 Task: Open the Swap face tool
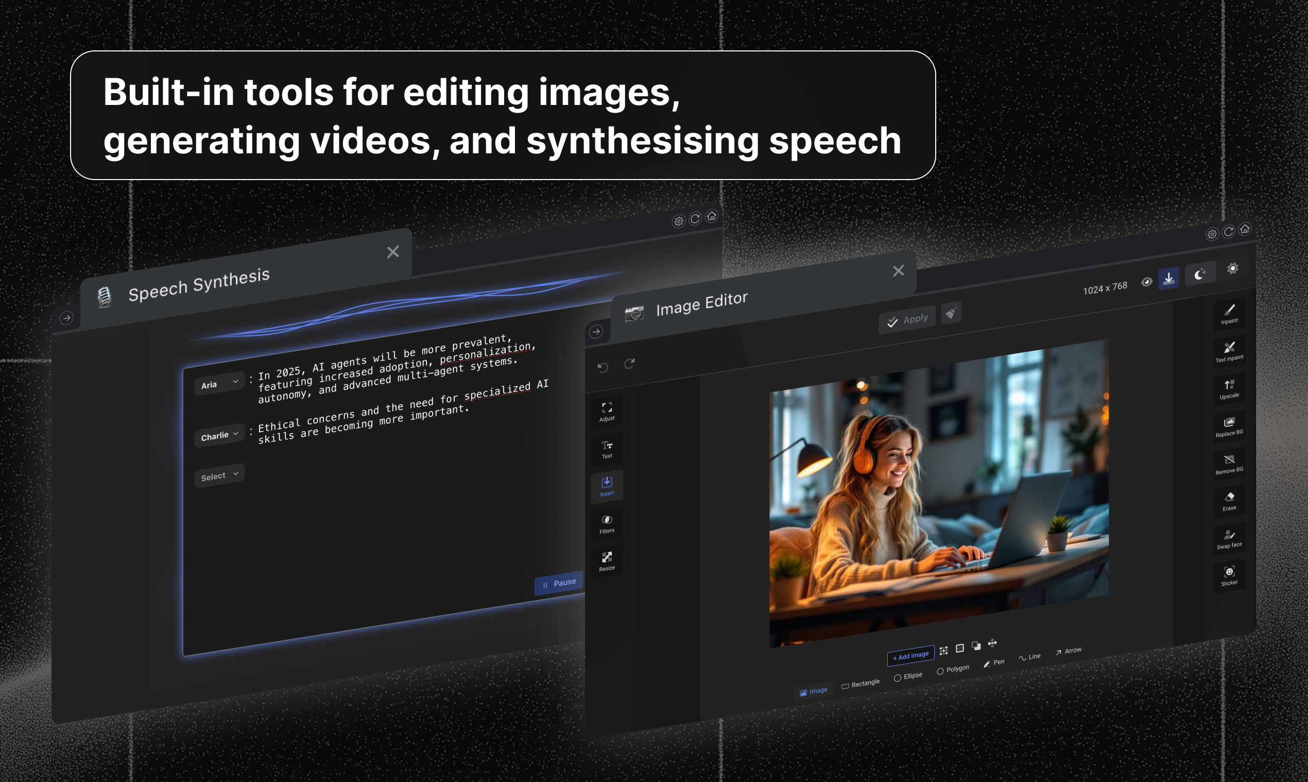pyautogui.click(x=1229, y=538)
